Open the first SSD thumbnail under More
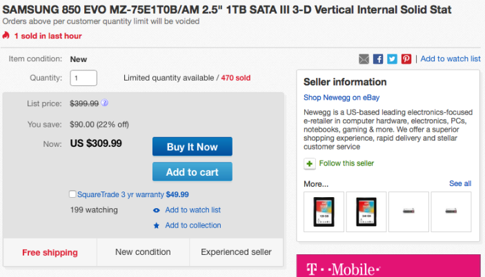 [324, 212]
